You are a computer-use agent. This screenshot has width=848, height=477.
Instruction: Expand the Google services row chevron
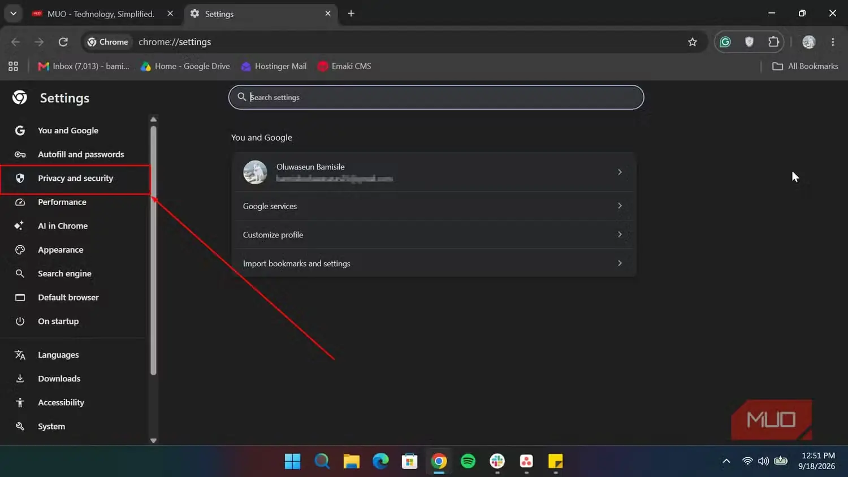620,206
